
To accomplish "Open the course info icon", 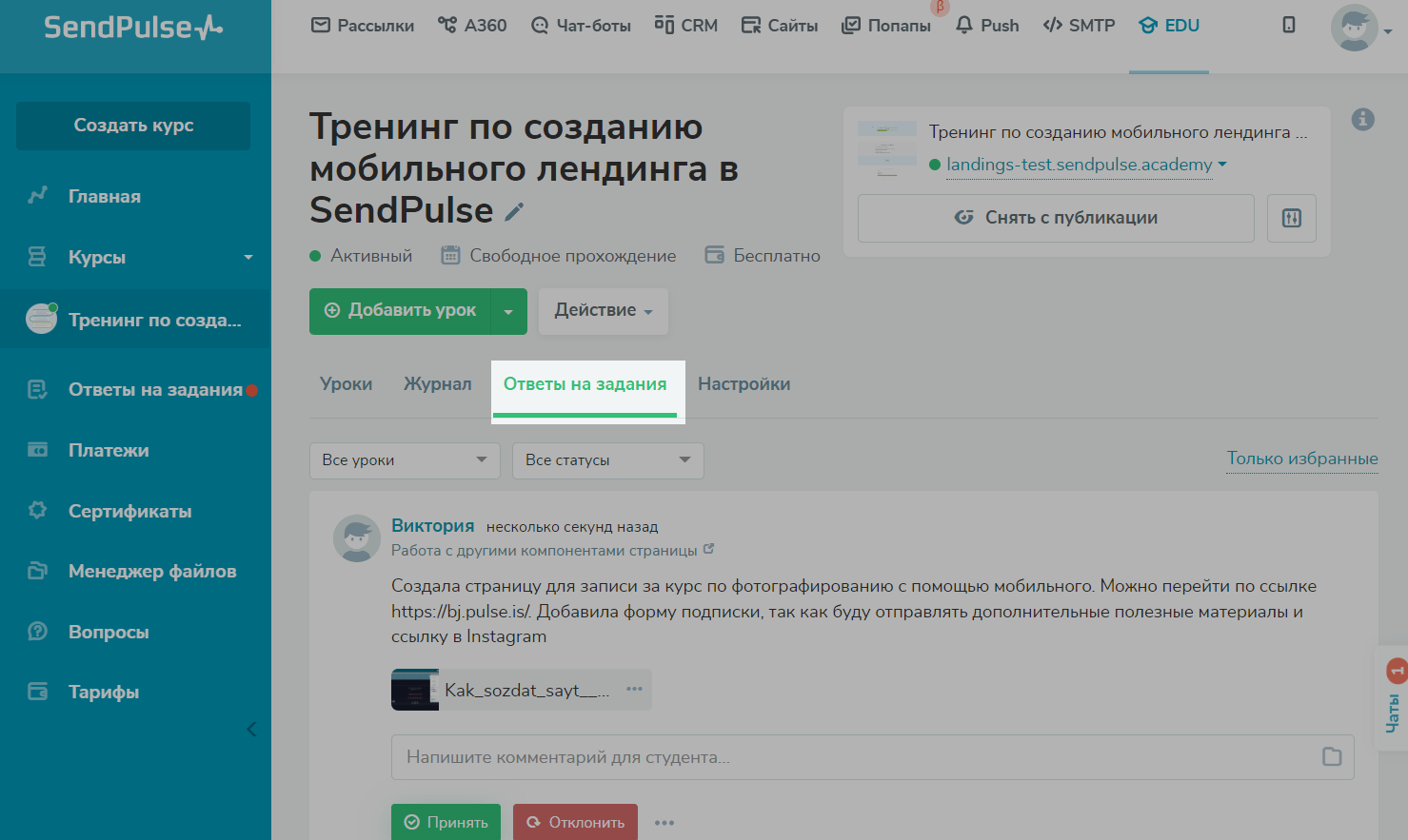I will pyautogui.click(x=1362, y=119).
